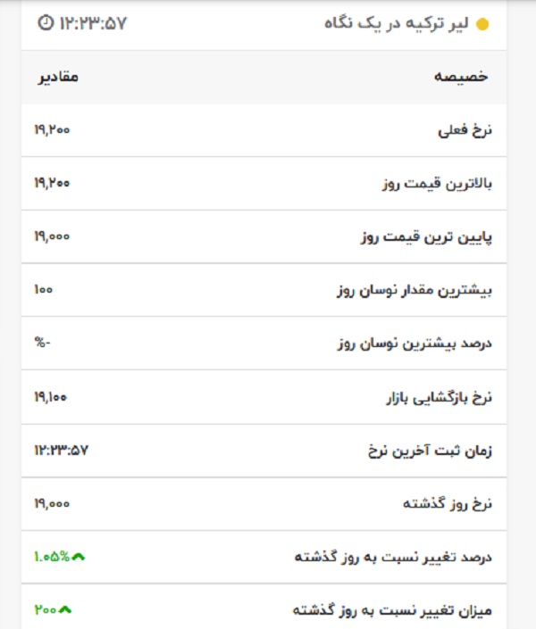Click the مقادیر column header
Viewport: 536px width, 629px height.
click(58, 77)
